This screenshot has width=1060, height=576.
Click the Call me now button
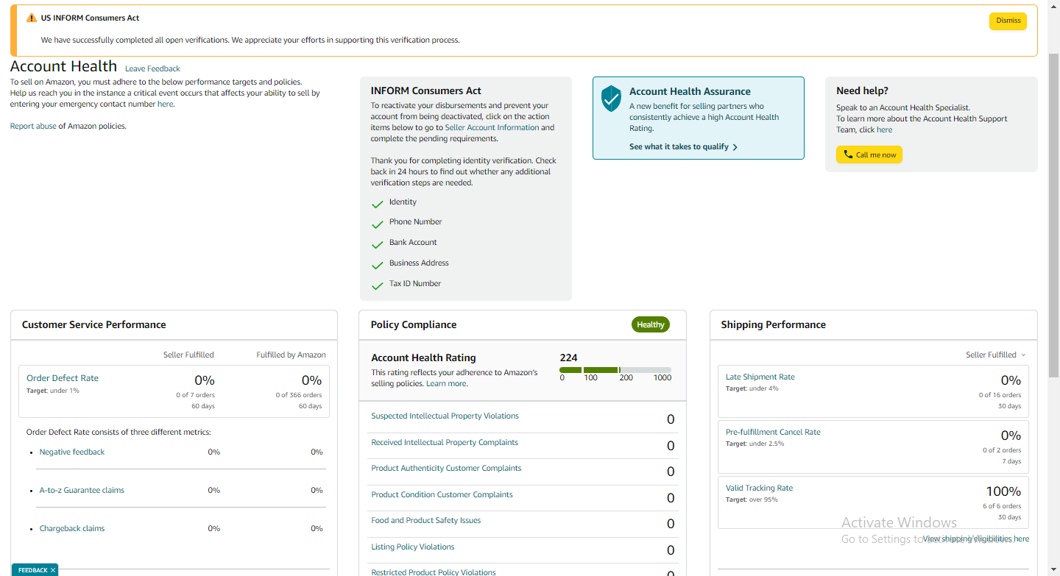pyautogui.click(x=869, y=154)
